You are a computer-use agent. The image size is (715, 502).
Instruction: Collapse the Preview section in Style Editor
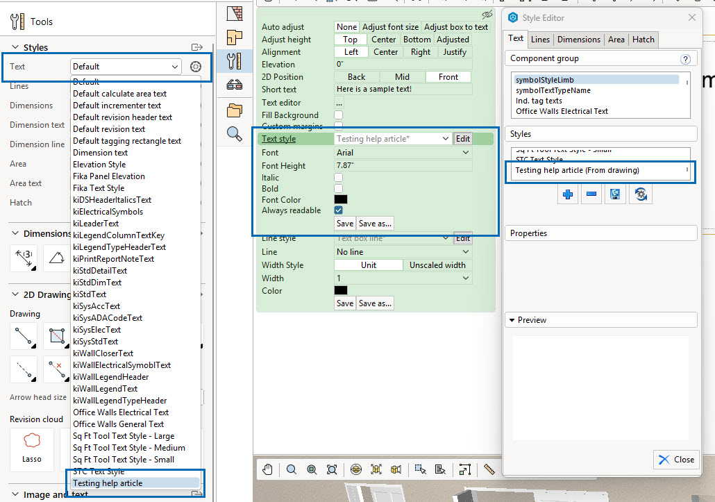coord(512,320)
